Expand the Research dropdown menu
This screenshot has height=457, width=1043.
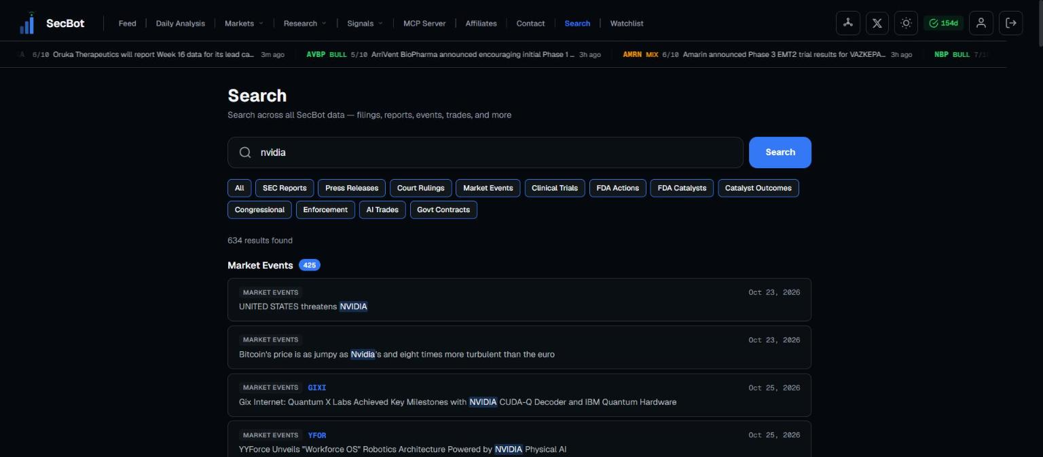(x=305, y=23)
